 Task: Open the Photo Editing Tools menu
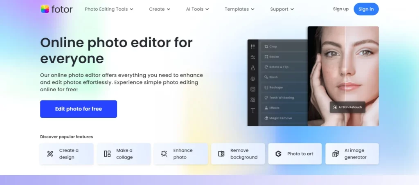tap(106, 9)
